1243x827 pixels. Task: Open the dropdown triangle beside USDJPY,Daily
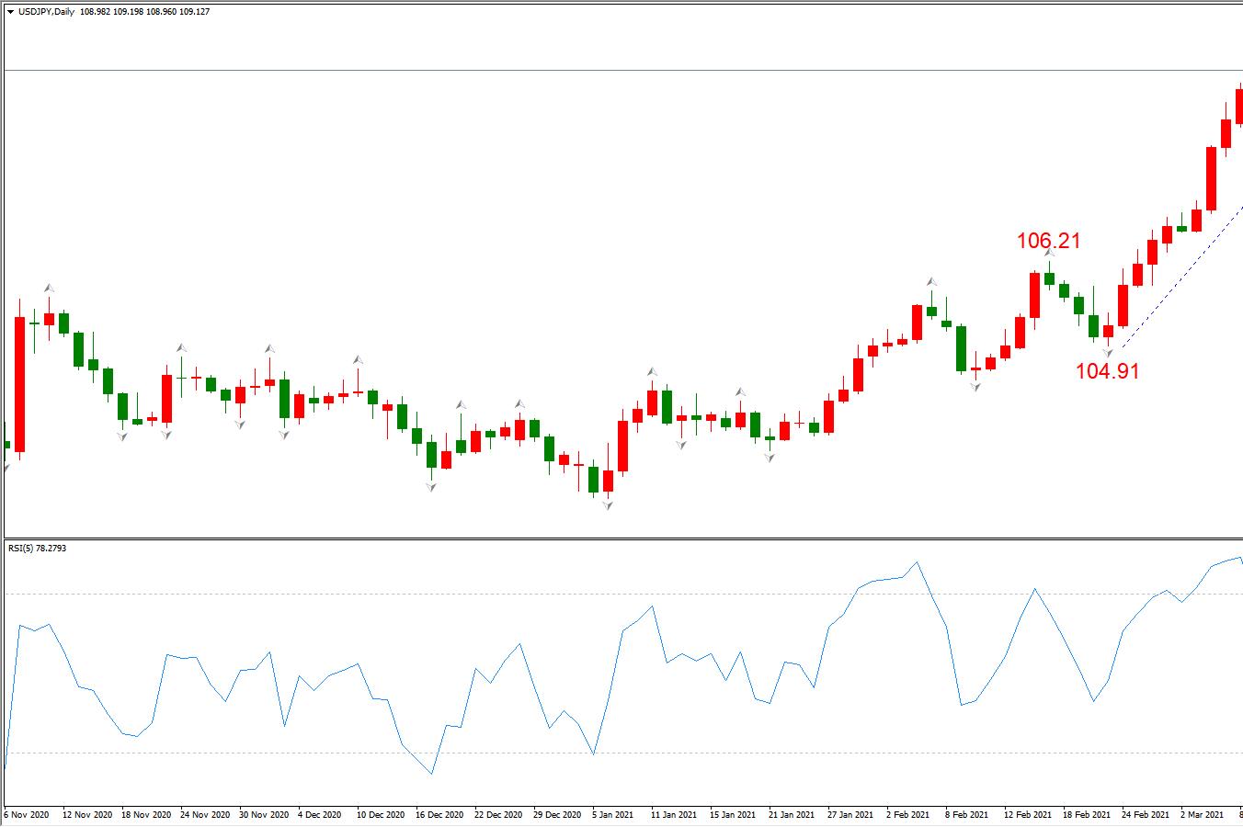(x=10, y=12)
